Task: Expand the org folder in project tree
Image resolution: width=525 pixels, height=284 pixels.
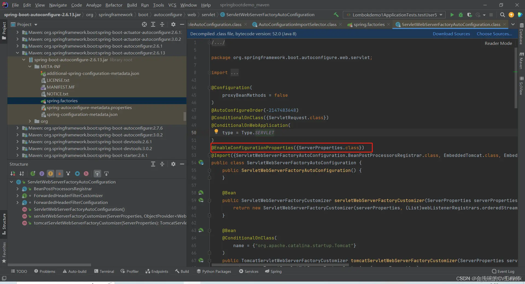Action: (30, 121)
